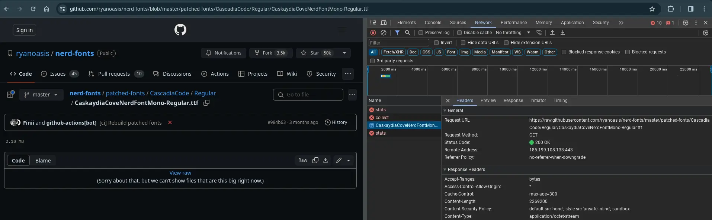Click the Sign in button
The image size is (712, 220).
click(x=25, y=30)
